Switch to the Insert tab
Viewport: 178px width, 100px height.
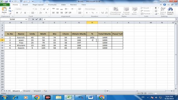tap(25, 5)
